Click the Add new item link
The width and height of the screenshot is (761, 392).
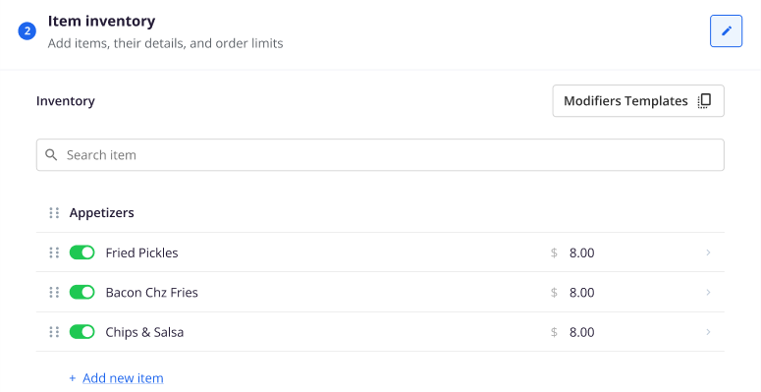point(123,378)
